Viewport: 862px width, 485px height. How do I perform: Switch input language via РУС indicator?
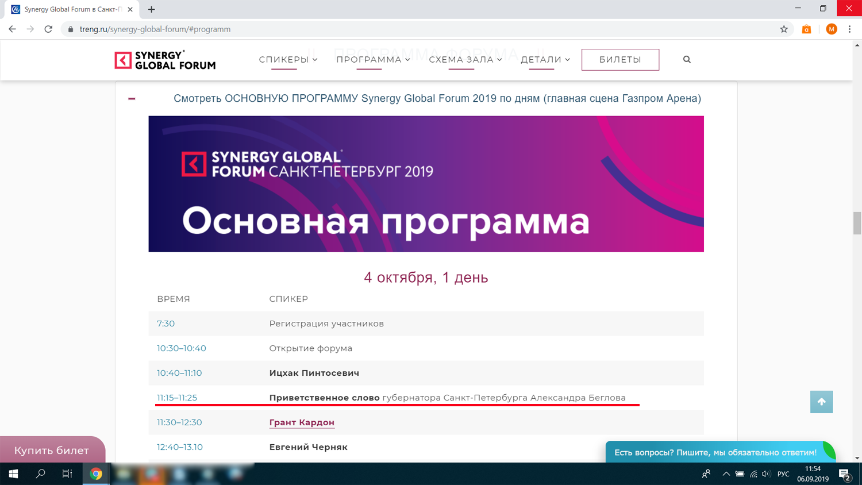[x=783, y=474]
